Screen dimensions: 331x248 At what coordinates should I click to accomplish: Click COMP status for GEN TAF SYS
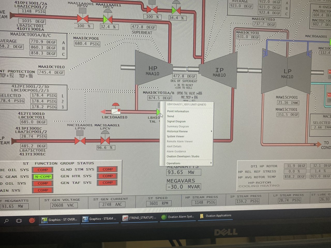tap(108, 182)
